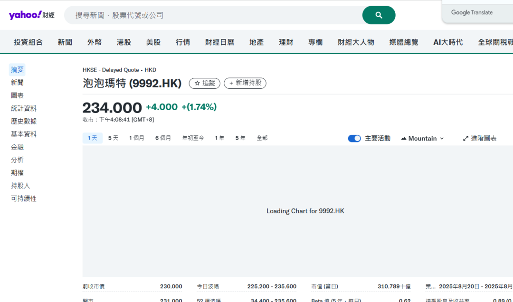Open the 圖表 sidebar tab
513x302 pixels.
click(x=17, y=95)
